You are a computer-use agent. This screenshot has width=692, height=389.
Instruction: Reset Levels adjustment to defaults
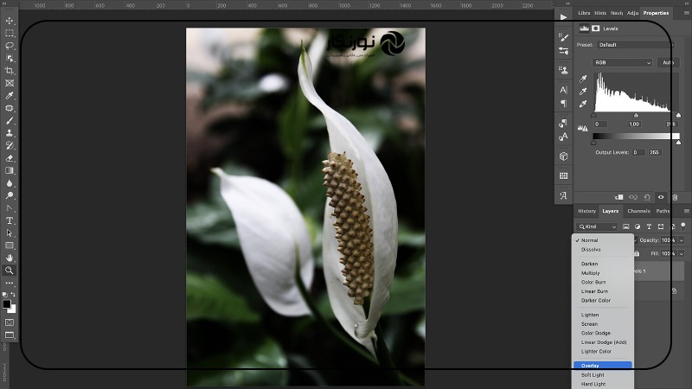pos(648,197)
